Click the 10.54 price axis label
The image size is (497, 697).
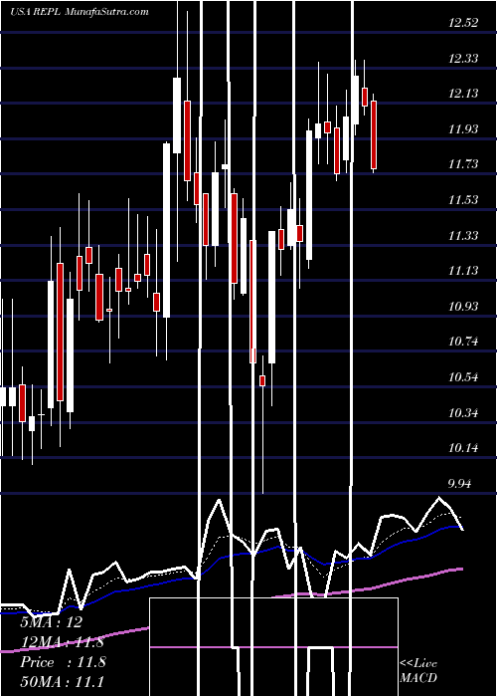point(463,377)
